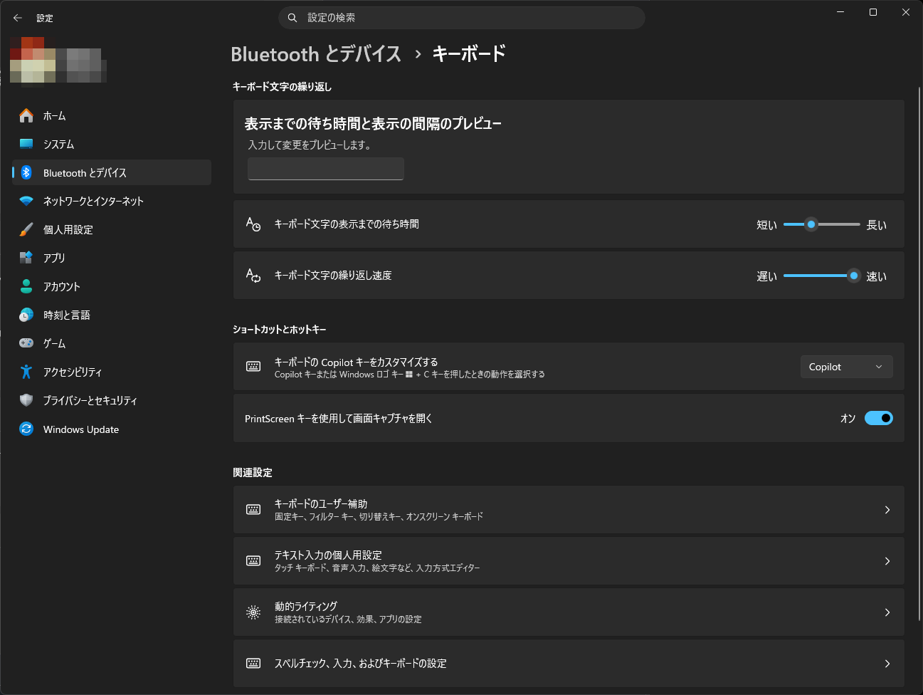
Task: Open 動的ライティング chevron arrow
Action: coord(887,612)
